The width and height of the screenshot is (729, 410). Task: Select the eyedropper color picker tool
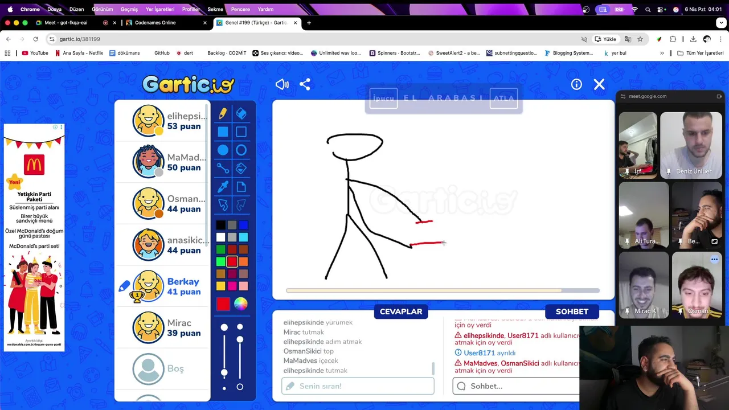223,186
